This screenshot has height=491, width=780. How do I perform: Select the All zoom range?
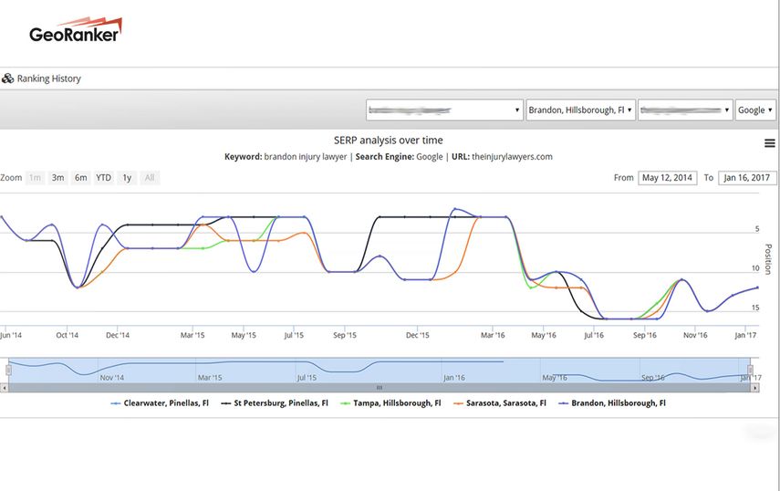click(150, 178)
